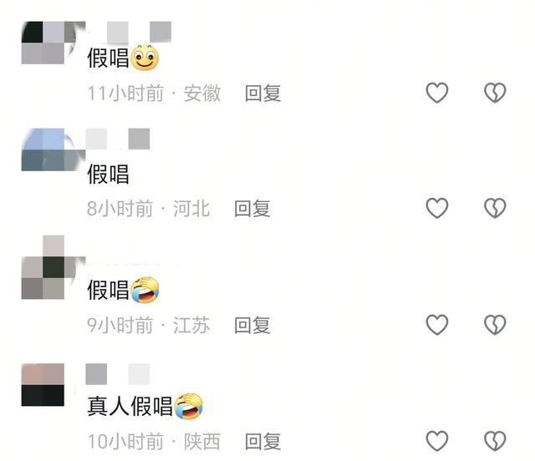Reply to the 11小时前 安徽 comment

(263, 94)
